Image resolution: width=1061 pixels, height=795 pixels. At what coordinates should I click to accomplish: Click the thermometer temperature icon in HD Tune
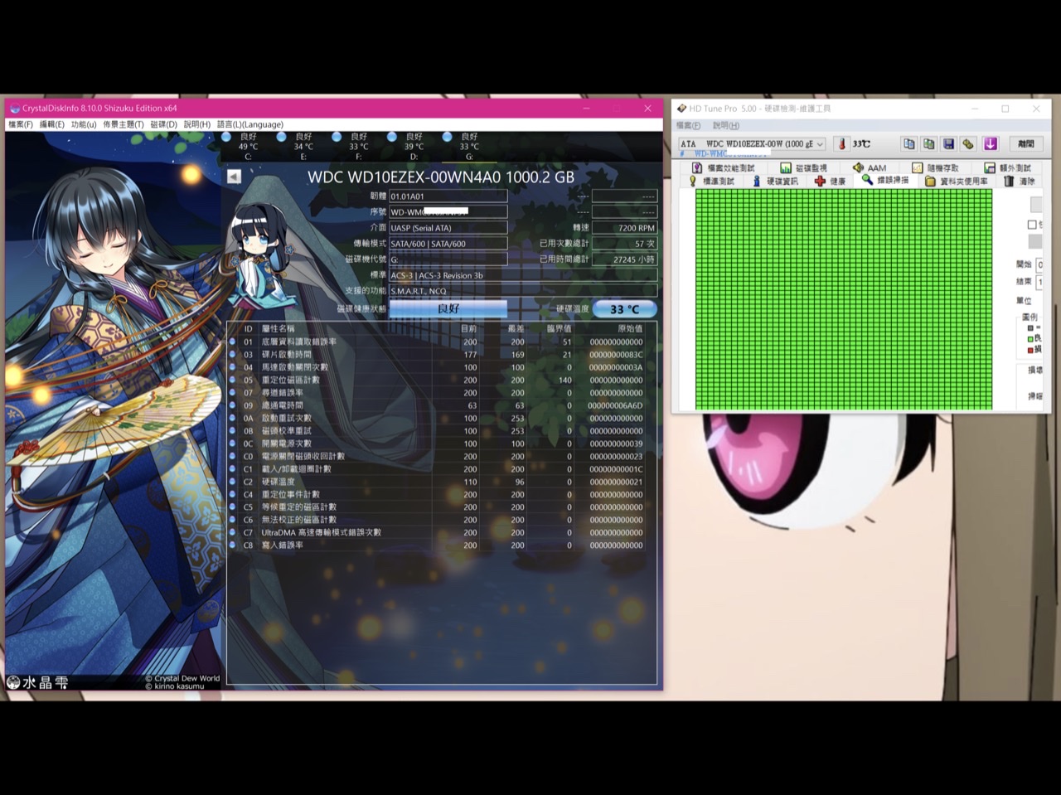click(841, 144)
